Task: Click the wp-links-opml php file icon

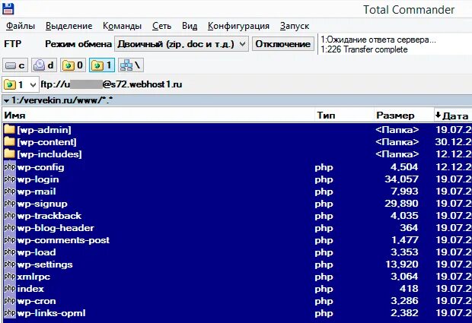Action: (x=10, y=313)
